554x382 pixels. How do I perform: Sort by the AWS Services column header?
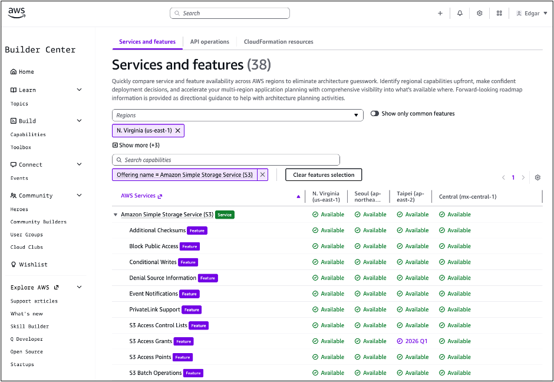pos(298,196)
